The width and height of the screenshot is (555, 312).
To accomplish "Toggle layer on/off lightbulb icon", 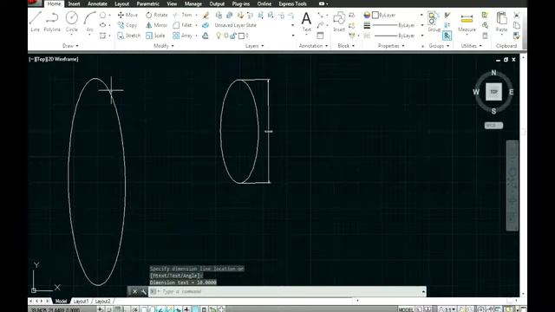I will [219, 36].
